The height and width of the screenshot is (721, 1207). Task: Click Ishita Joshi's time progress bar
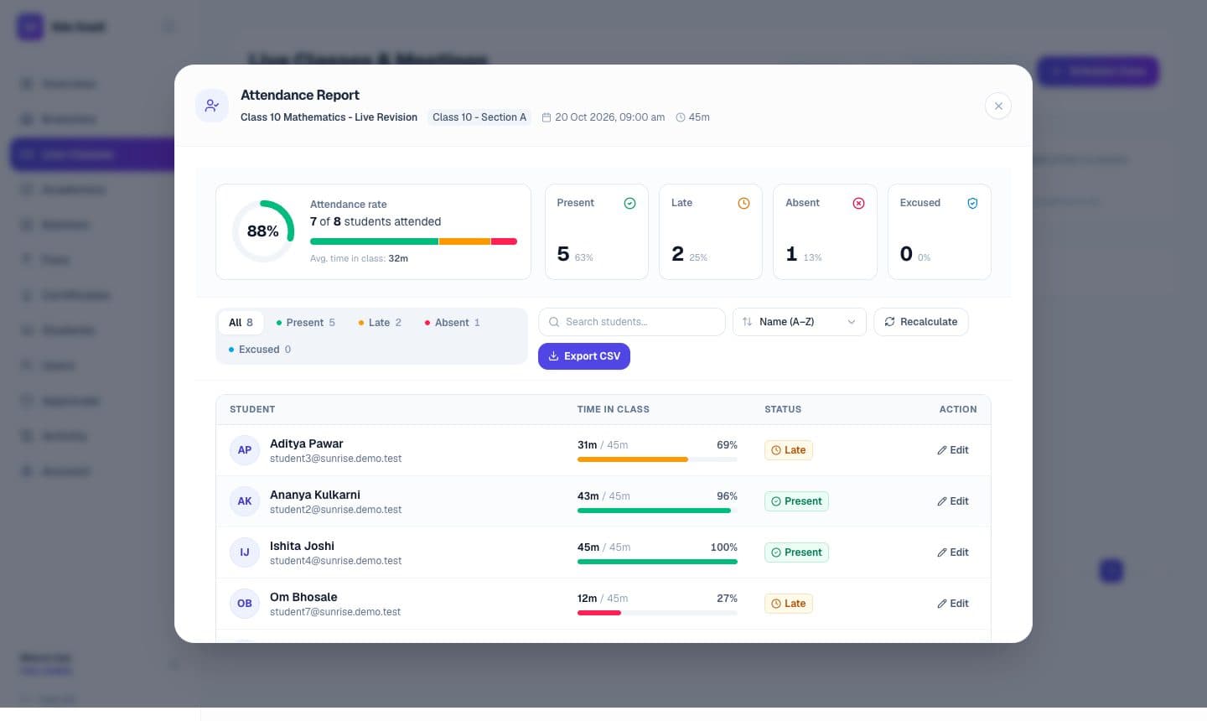[x=657, y=562]
